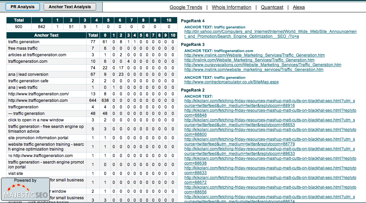The width and height of the screenshot is (366, 203).
Task: Open the Quantcast link
Action: pyautogui.click(x=272, y=7)
